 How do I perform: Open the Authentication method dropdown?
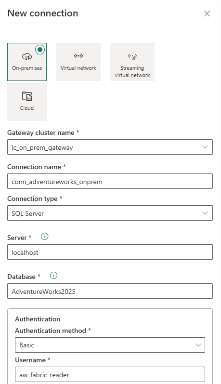(x=110, y=345)
